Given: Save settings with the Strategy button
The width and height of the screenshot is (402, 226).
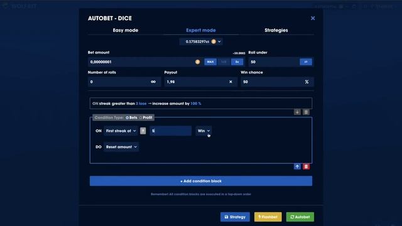Looking at the screenshot, I should (x=235, y=217).
